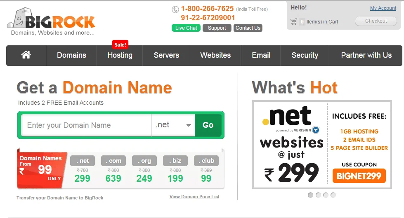
Task: Click the green Go button
Action: click(x=208, y=125)
